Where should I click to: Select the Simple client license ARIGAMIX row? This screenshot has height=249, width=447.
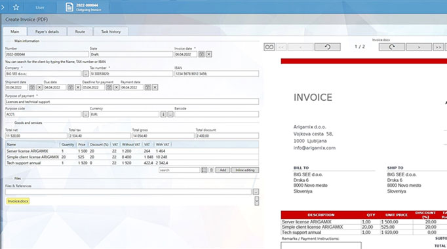[132, 157]
